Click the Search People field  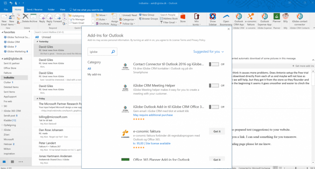click(x=169, y=15)
